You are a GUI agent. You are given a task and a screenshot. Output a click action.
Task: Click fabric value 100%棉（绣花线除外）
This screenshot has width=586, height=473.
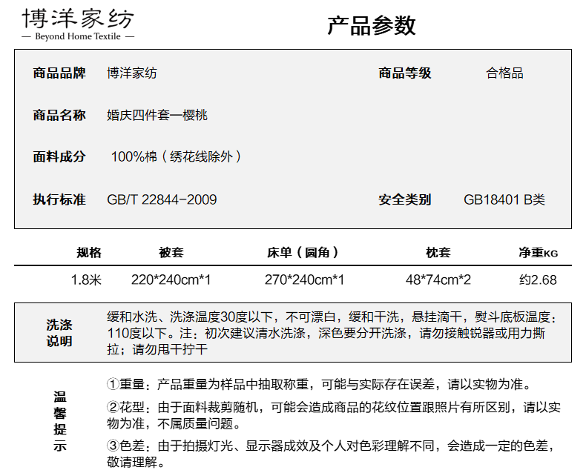coord(176,156)
